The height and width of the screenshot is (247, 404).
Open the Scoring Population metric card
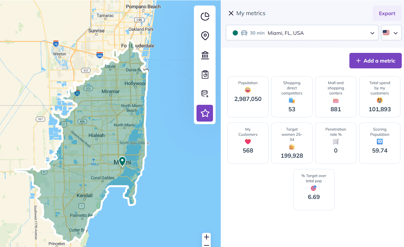[x=380, y=143]
